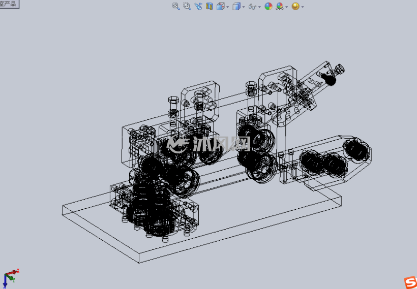Click the Zoom to Fit icon
This screenshot has width=417, height=289.
coord(176,7)
